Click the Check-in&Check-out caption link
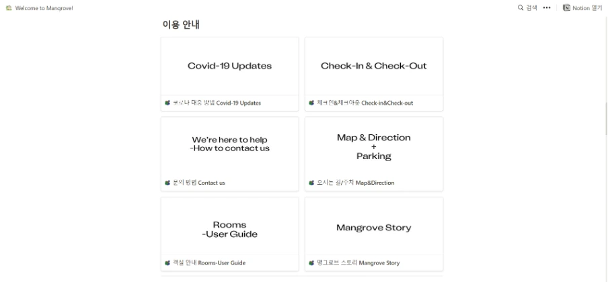Image resolution: width=608 pixels, height=282 pixels. (x=365, y=103)
